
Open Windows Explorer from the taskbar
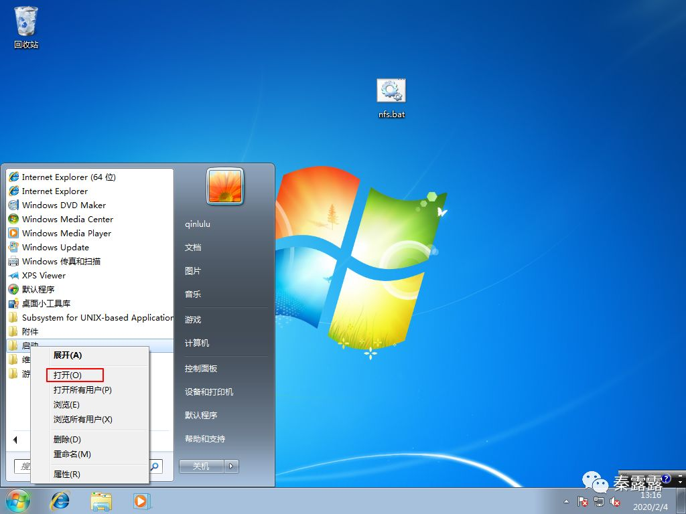coord(101,501)
